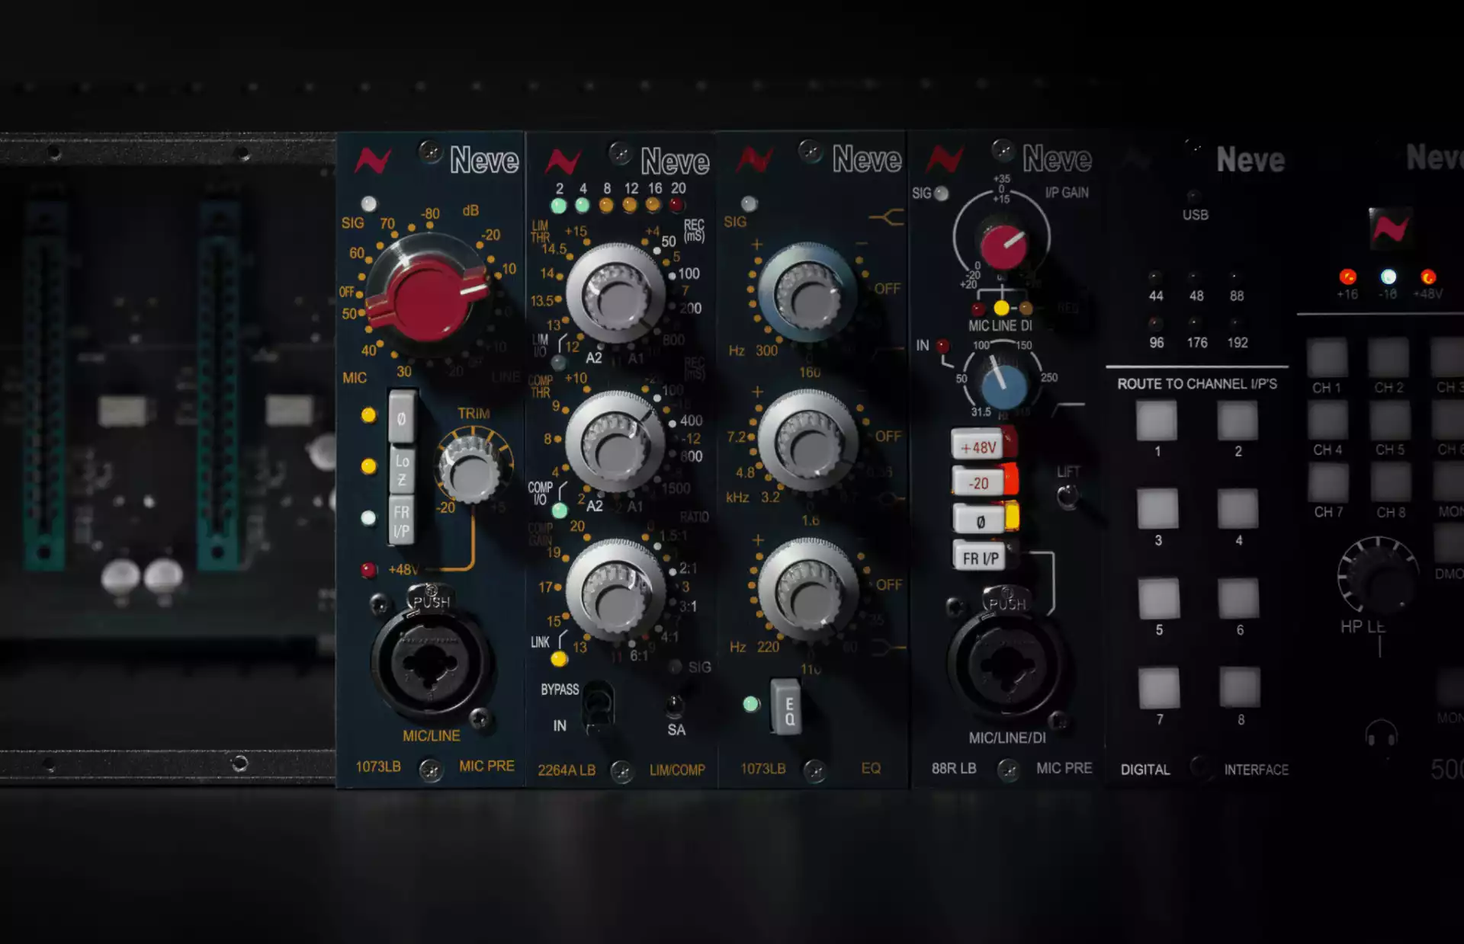Flip the LIFT switch on 88R LB
Screen dimensions: 1464x944
(1067, 497)
